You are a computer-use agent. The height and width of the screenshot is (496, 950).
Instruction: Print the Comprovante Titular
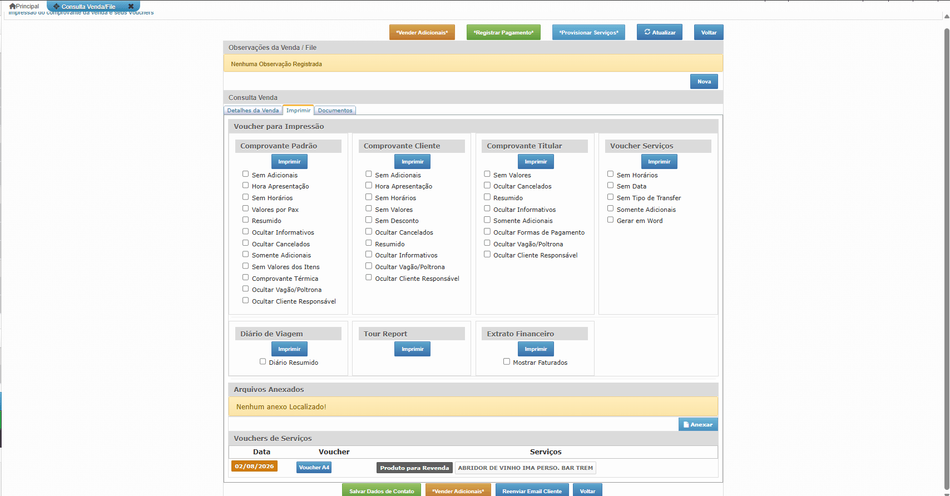pos(536,161)
